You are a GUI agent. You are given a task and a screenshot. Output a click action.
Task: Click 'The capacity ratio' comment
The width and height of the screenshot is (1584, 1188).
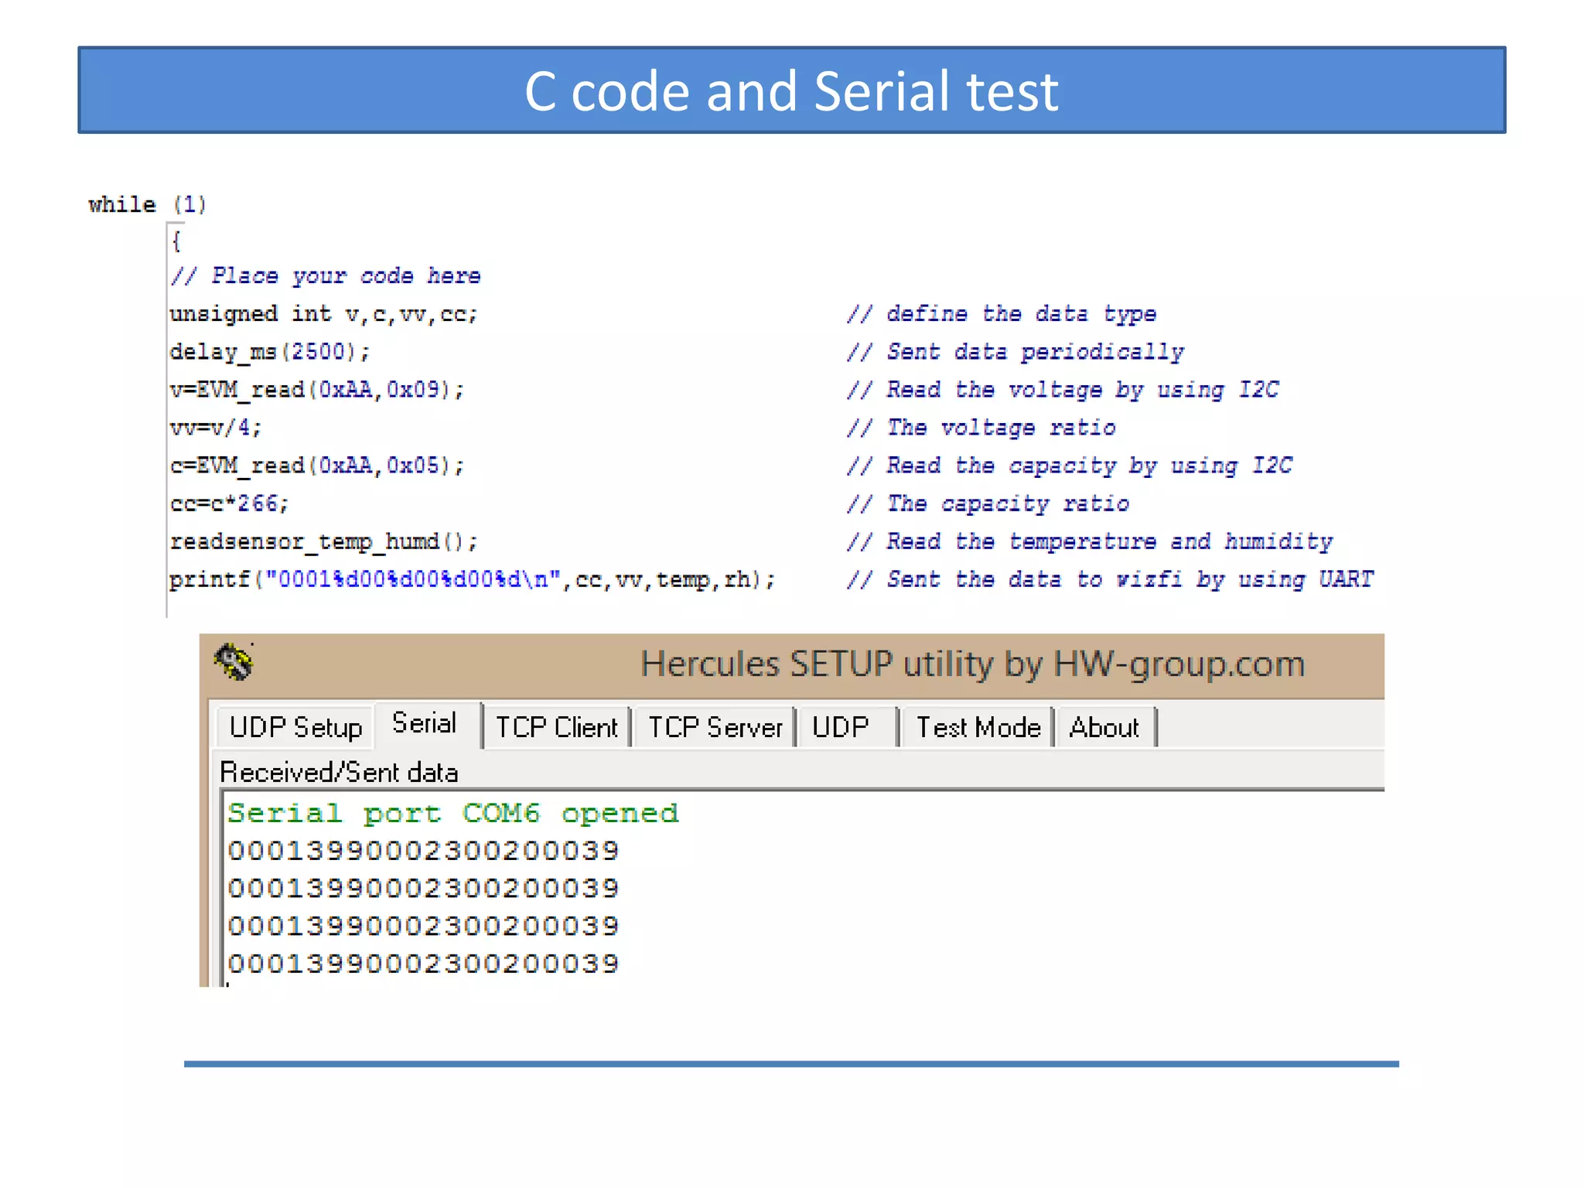pos(988,504)
